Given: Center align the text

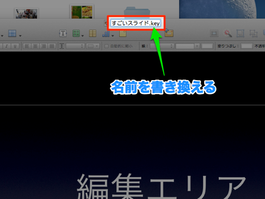Looking at the screenshot, I should [35, 46].
